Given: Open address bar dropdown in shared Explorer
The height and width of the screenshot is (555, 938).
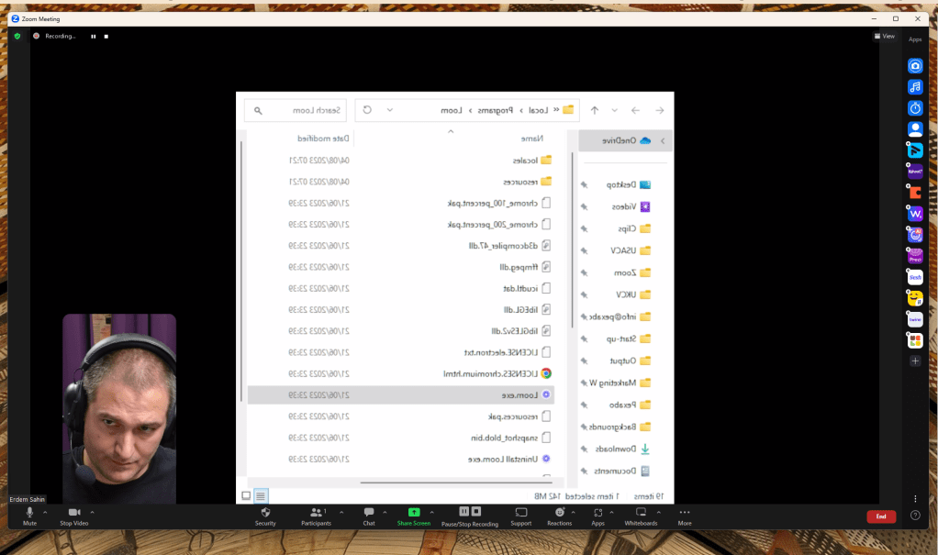Looking at the screenshot, I should 390,110.
